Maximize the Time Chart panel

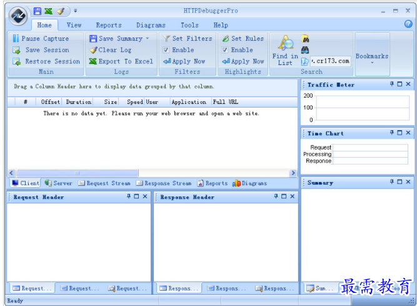(399, 133)
